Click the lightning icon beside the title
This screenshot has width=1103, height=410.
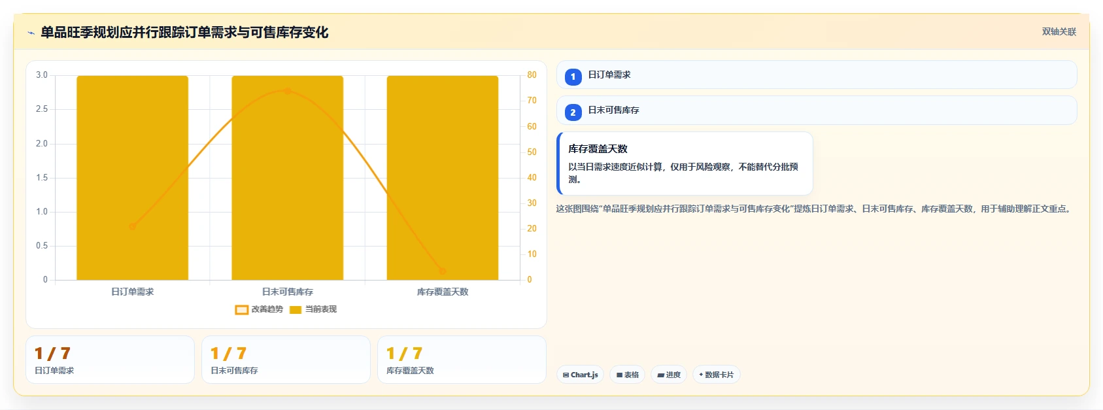pos(31,33)
